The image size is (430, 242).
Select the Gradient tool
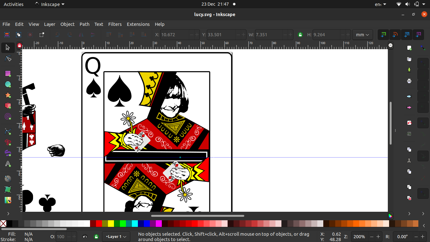coord(8,178)
